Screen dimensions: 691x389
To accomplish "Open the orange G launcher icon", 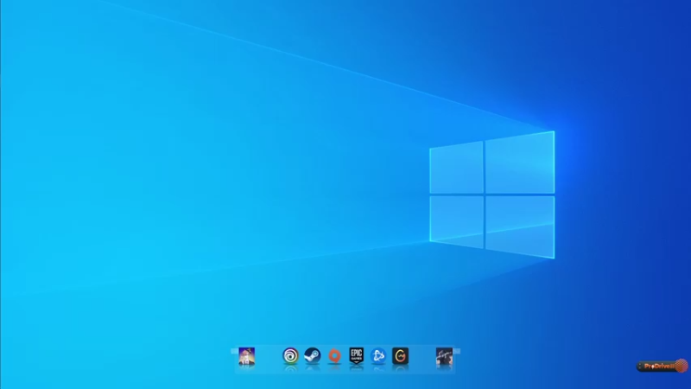I will (401, 355).
